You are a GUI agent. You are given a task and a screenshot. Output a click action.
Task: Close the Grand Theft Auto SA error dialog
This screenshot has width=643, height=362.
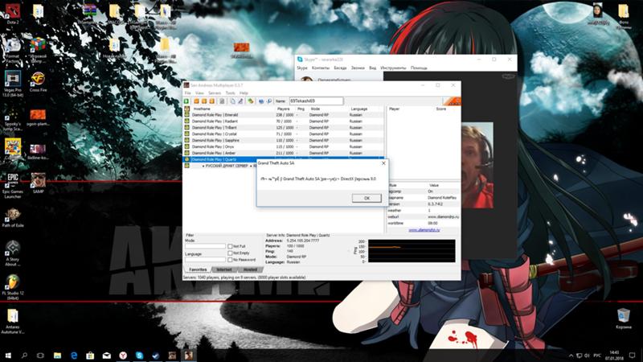coord(383,163)
